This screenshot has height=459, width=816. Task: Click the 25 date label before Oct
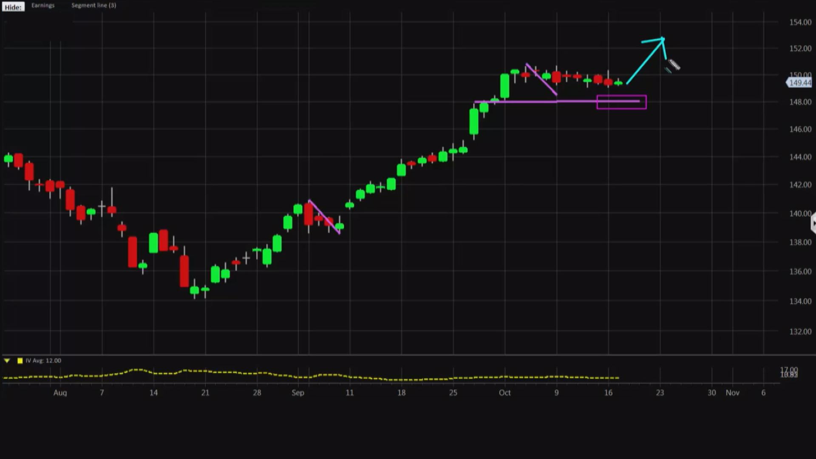453,393
